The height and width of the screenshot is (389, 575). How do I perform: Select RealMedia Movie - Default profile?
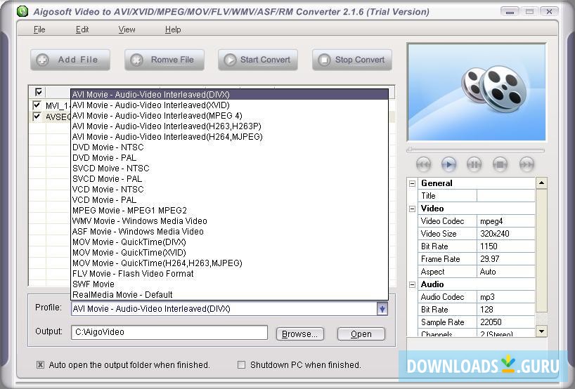229,294
